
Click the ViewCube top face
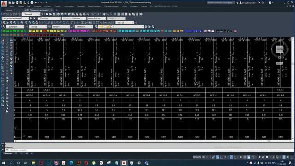point(279,49)
